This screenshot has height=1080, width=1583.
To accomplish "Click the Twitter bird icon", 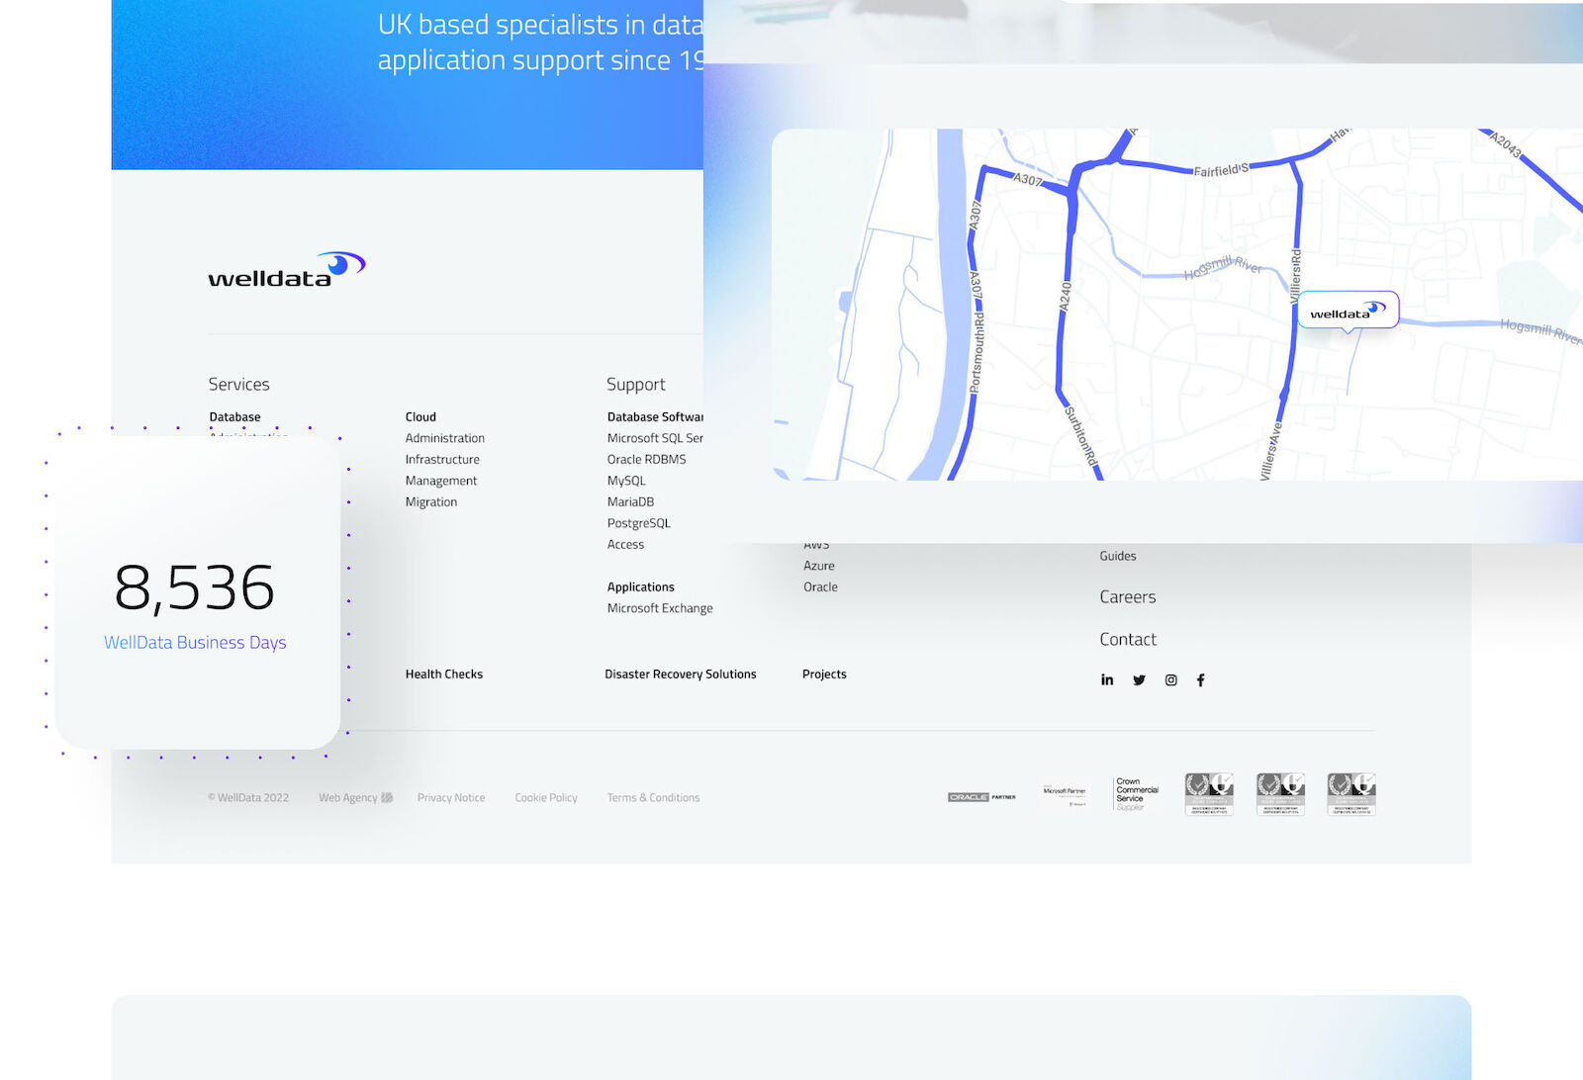I will click(x=1139, y=680).
